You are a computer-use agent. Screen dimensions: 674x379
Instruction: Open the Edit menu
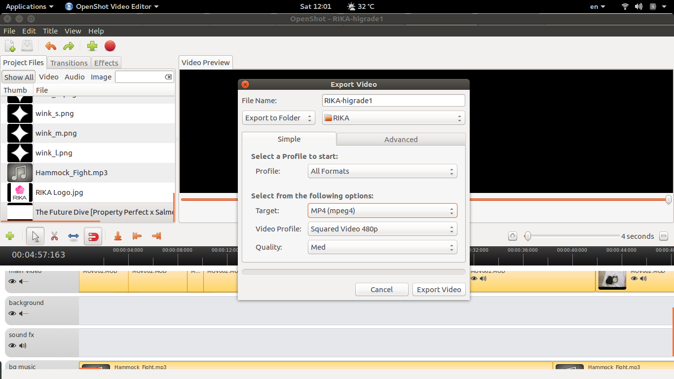tap(29, 31)
